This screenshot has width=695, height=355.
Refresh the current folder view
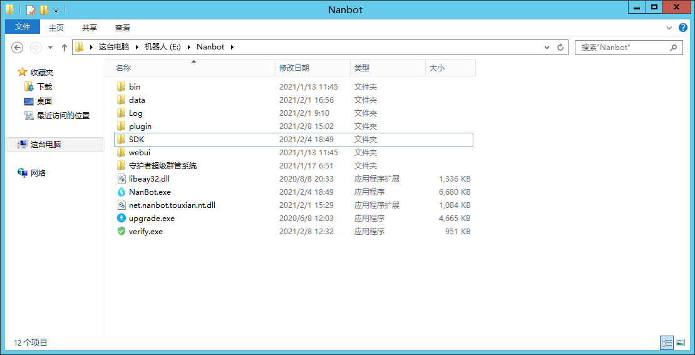(560, 47)
